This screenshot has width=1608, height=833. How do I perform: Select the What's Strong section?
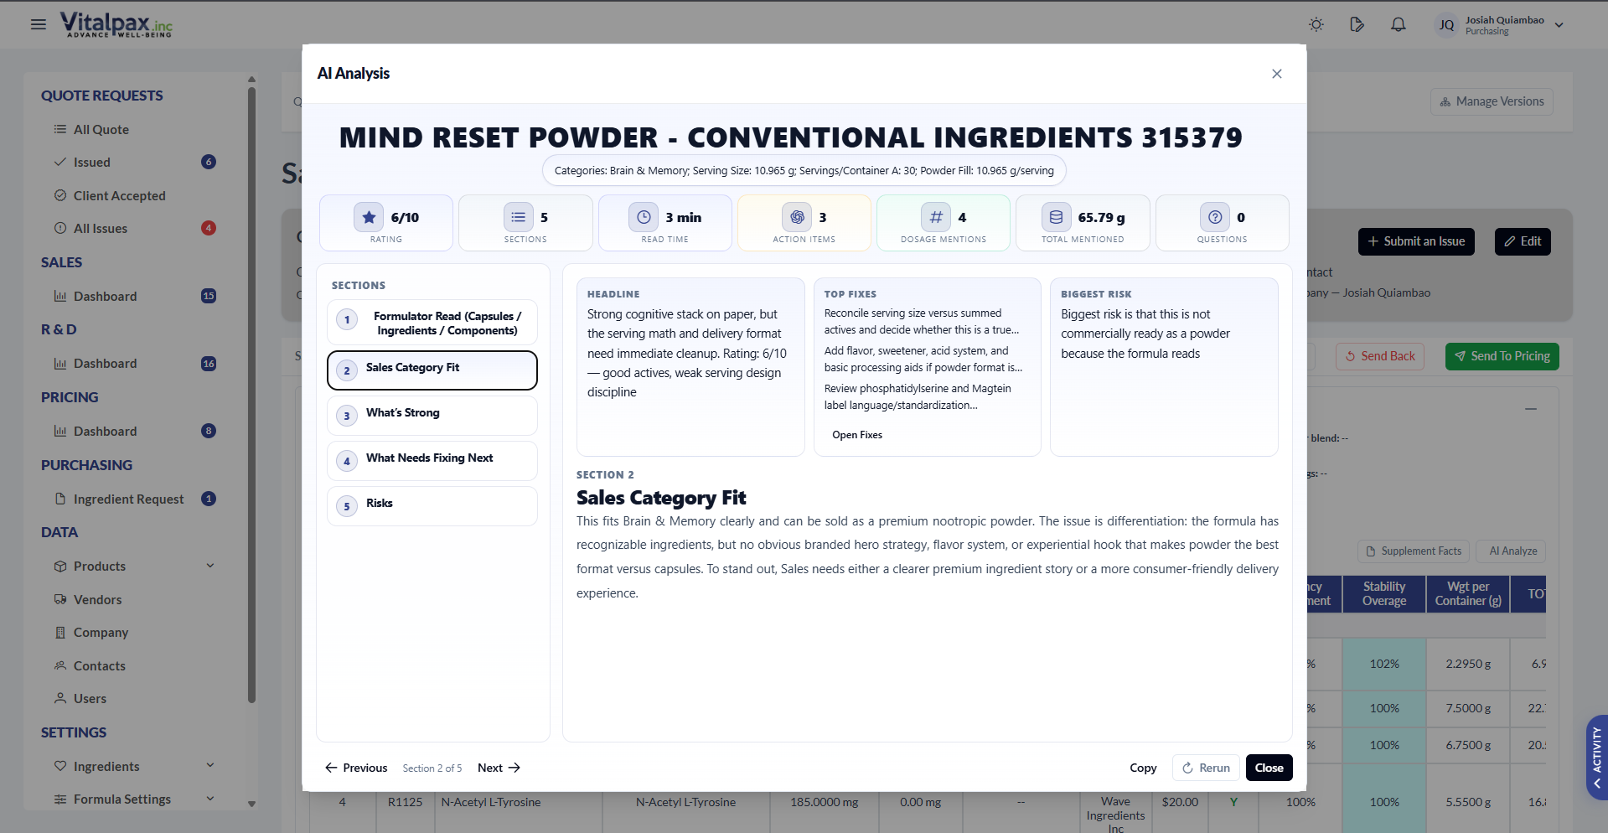[432, 415]
